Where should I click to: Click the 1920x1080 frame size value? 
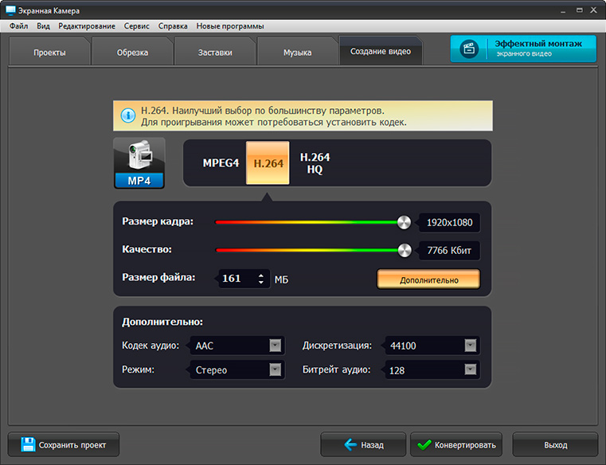449,223
